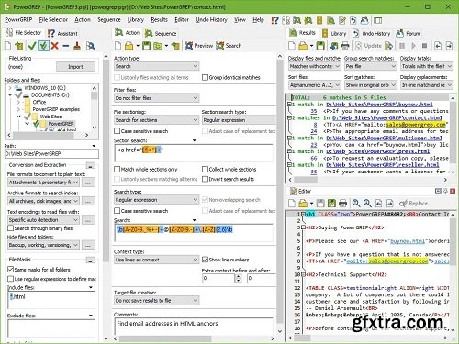The image size is (459, 344).
Task: Toggle Invert search results checkbox
Action: click(205, 179)
